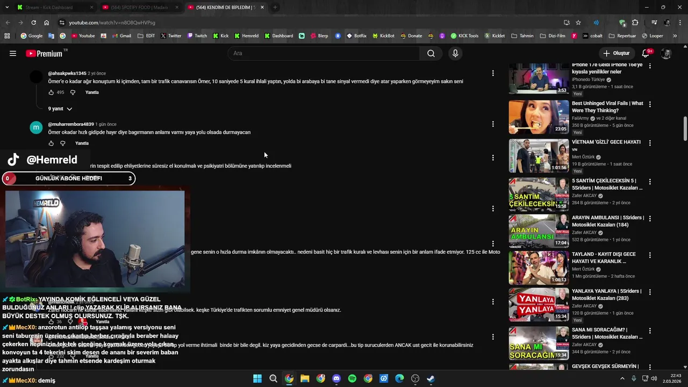Dislike the comment by @ahsakpwks1345

pyautogui.click(x=73, y=92)
